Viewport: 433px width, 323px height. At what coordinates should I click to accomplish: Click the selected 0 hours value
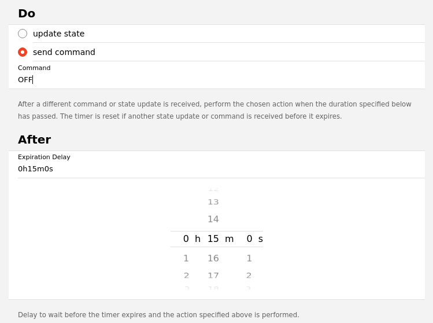[186, 238]
